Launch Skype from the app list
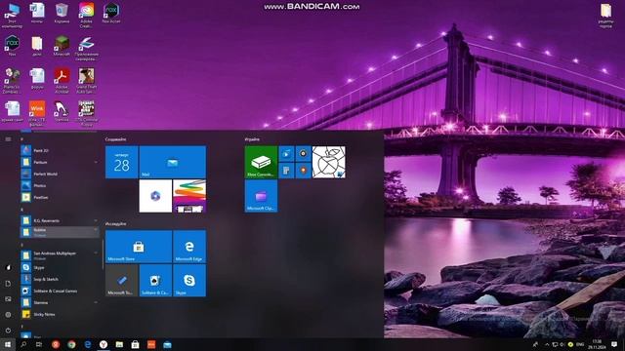Screen dimensions: 625x351 point(59,267)
